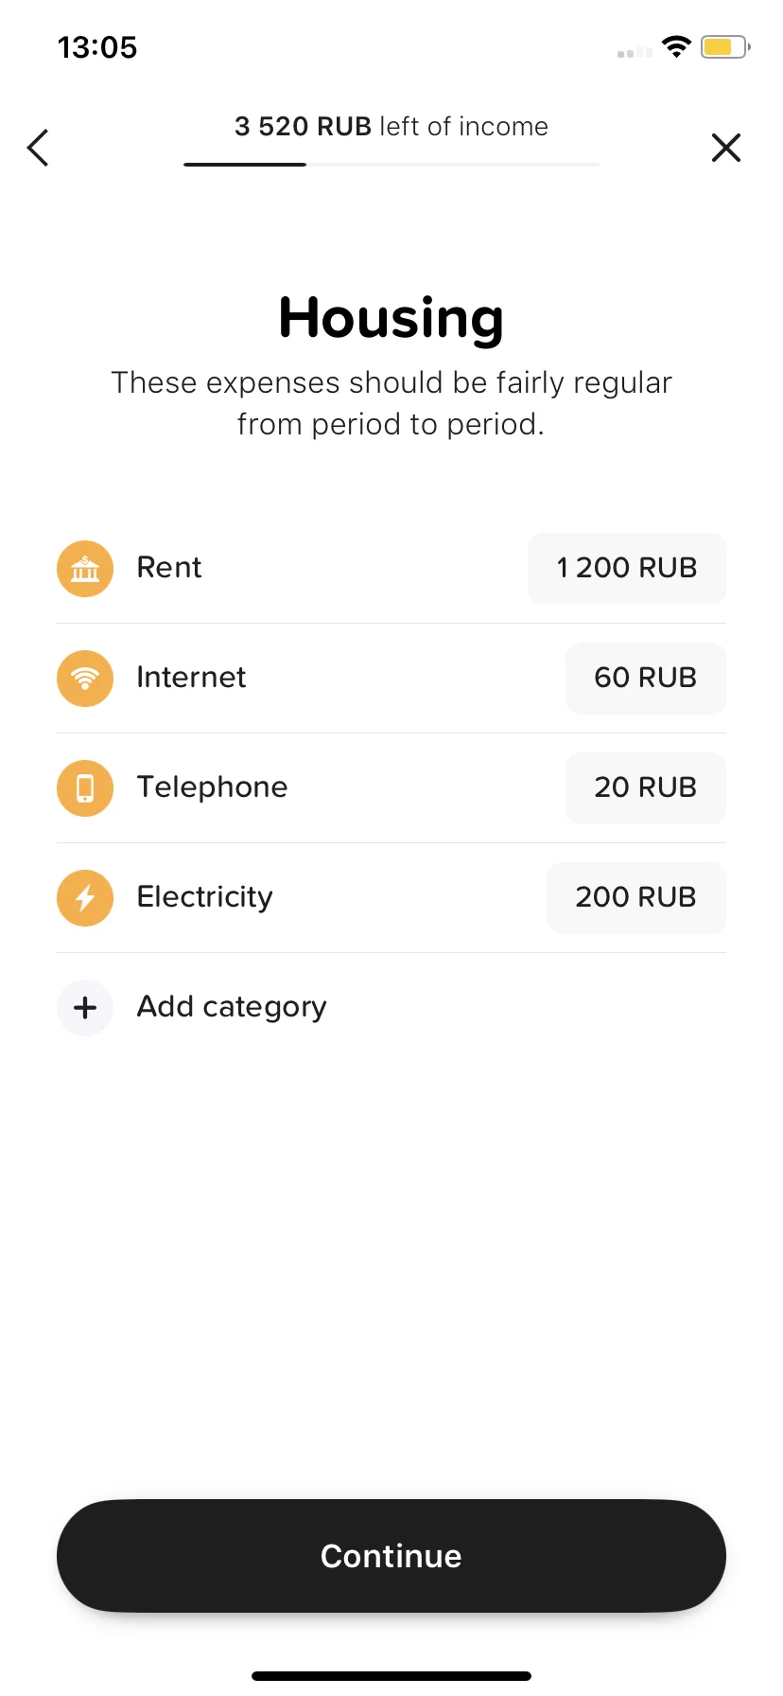Tap the Continue button

[x=391, y=1556]
